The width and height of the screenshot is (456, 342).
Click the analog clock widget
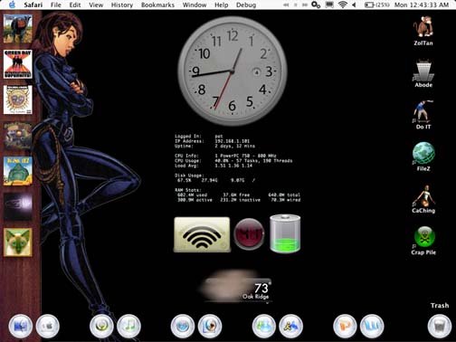(x=233, y=71)
